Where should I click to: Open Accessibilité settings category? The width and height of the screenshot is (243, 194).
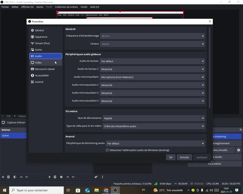tap(46, 75)
